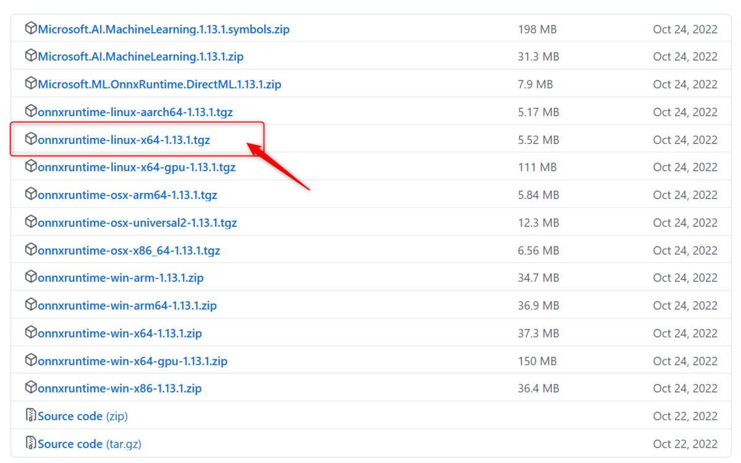This screenshot has width=741, height=463.
Task: Download onnxruntime-osx-arm64-1.13.1.tgz
Action: pos(128,195)
